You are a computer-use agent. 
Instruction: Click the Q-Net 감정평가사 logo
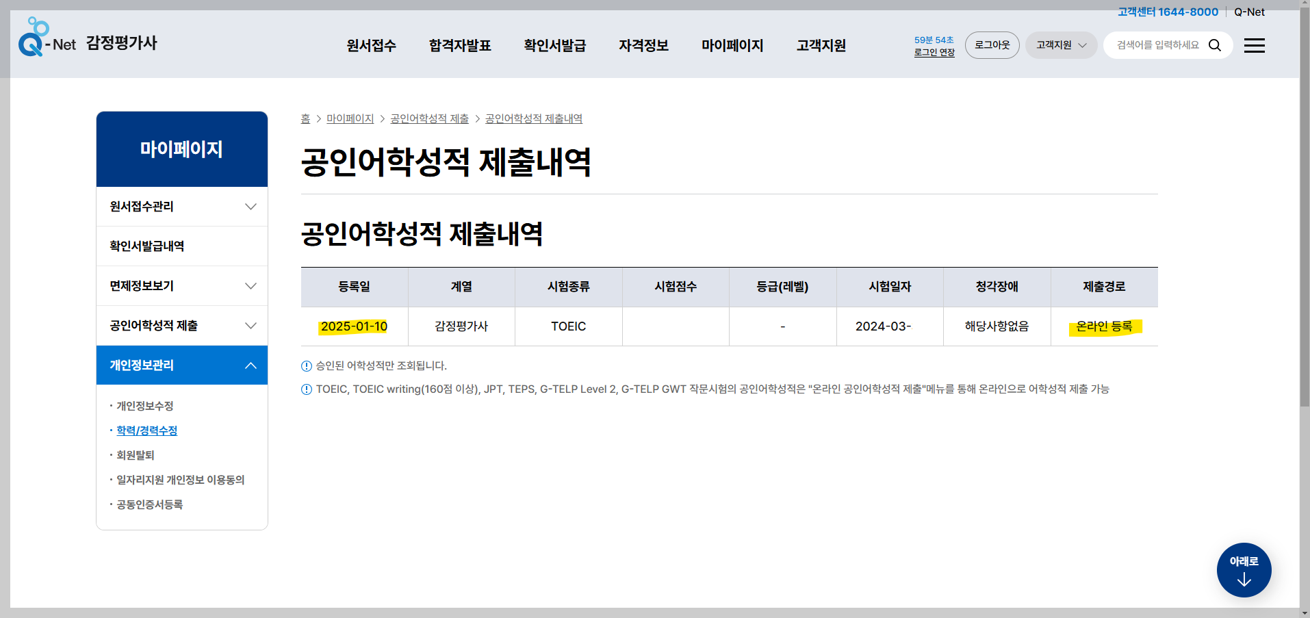click(x=88, y=38)
